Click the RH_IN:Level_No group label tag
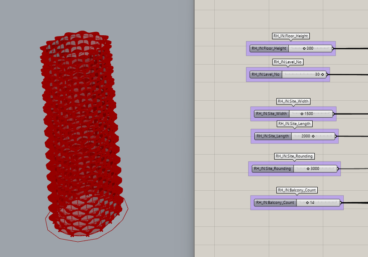Viewport: 368px width, 257px height. (288, 62)
